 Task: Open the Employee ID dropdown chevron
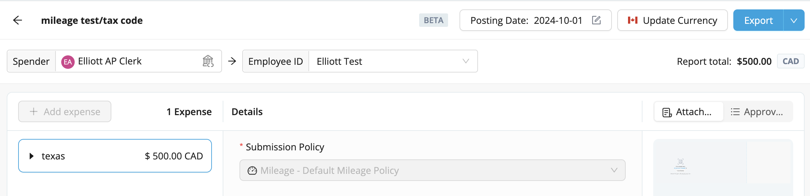[x=466, y=61]
